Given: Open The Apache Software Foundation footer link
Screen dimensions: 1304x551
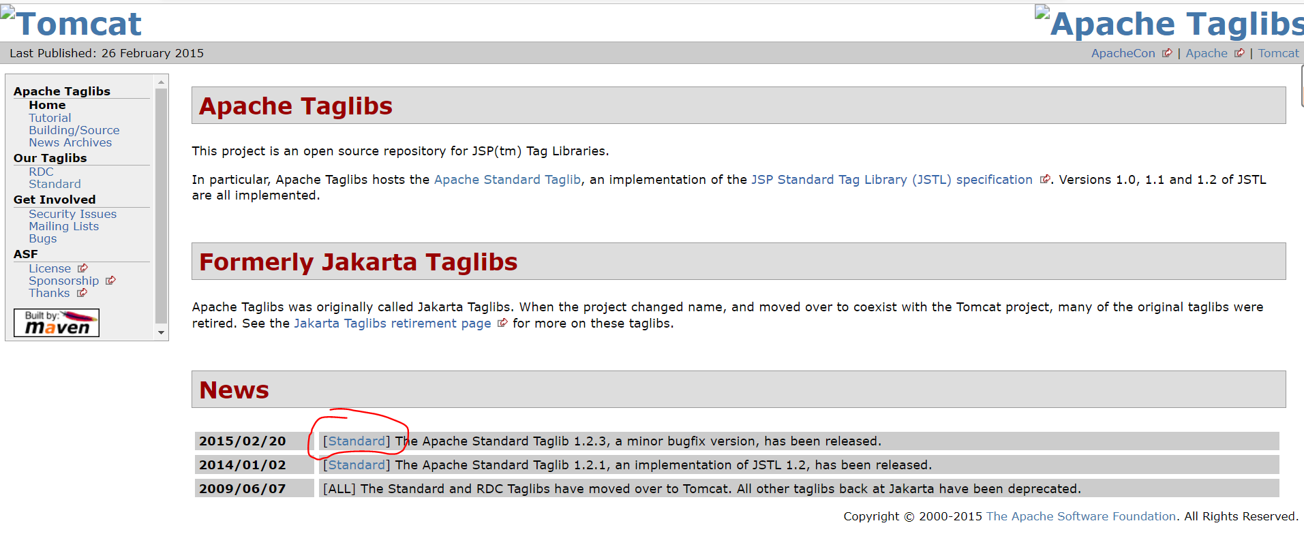Looking at the screenshot, I should coord(1081,516).
